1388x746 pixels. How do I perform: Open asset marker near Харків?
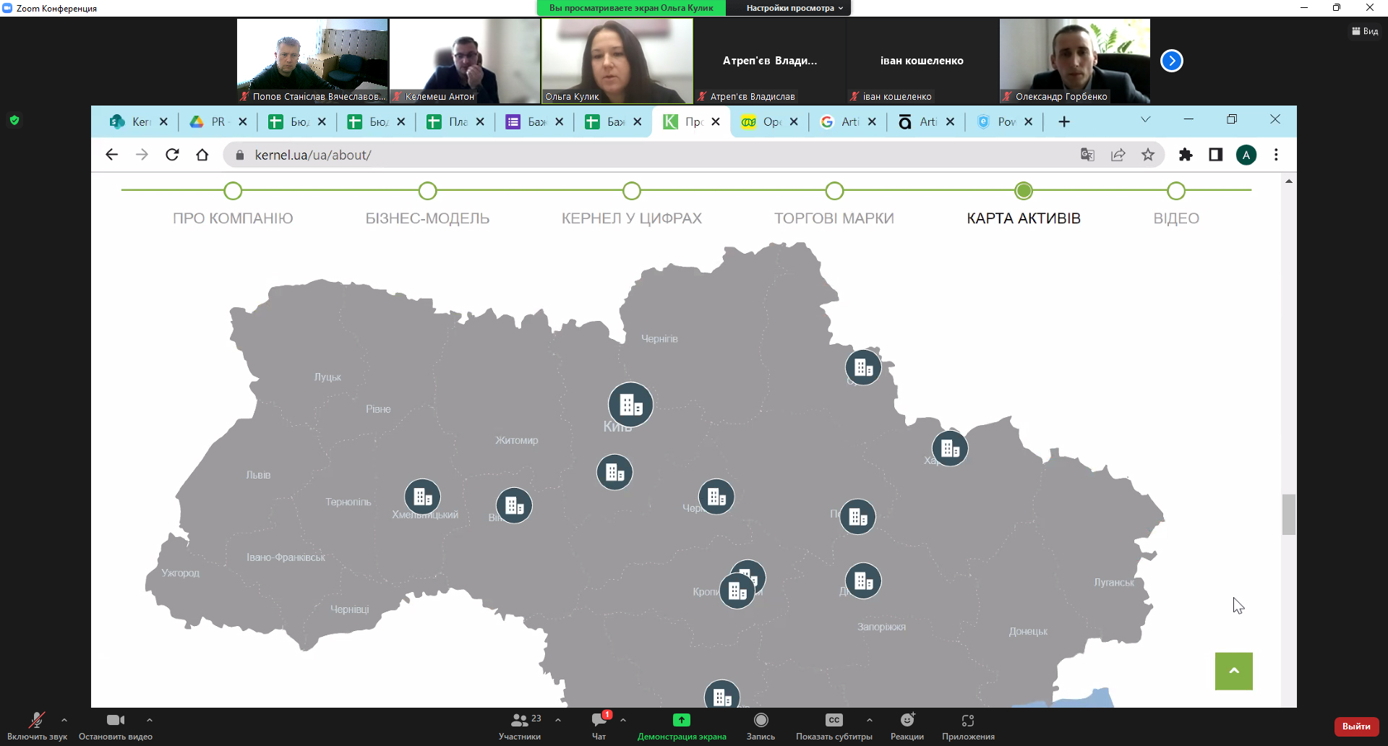coord(950,449)
